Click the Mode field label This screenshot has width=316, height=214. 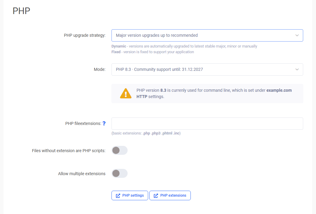(100, 69)
